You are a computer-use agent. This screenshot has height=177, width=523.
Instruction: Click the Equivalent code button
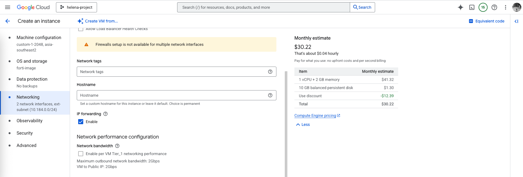click(486, 21)
